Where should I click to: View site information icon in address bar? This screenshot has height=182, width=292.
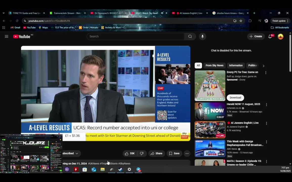coord(25,21)
